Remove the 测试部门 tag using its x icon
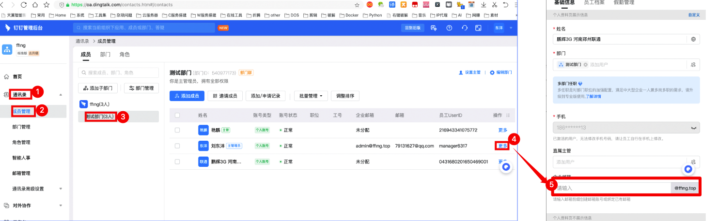Screen dimensions: 718x221 (x=585, y=65)
